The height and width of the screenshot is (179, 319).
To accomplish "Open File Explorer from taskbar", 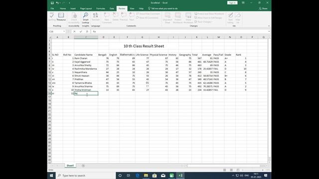I will [146, 176].
